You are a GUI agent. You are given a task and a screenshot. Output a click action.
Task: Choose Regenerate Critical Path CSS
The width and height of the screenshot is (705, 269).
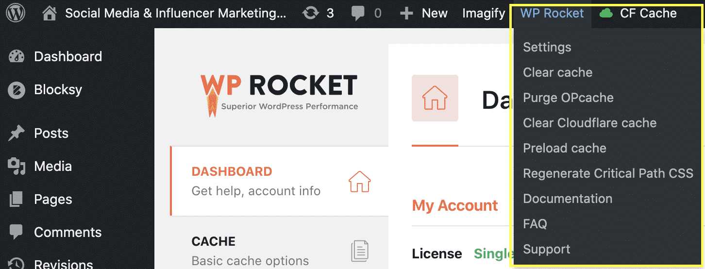pos(608,173)
